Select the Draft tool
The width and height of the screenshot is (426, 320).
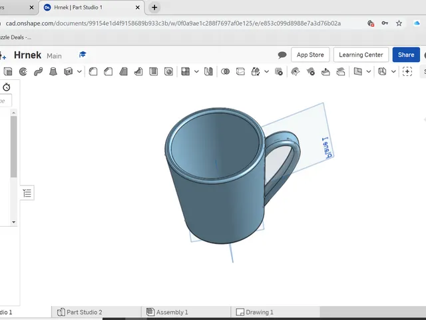point(123,71)
